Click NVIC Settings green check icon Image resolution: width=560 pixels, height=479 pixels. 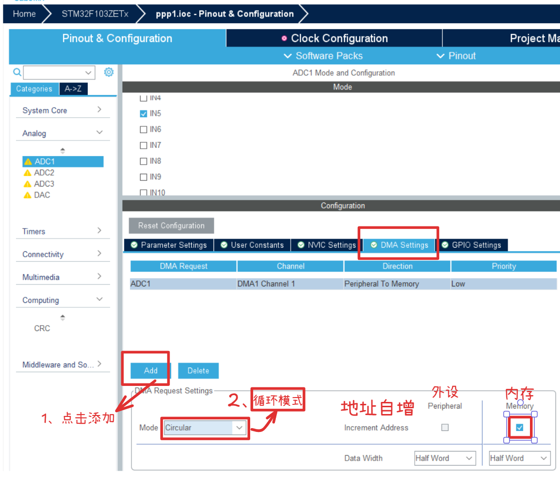pyautogui.click(x=301, y=245)
